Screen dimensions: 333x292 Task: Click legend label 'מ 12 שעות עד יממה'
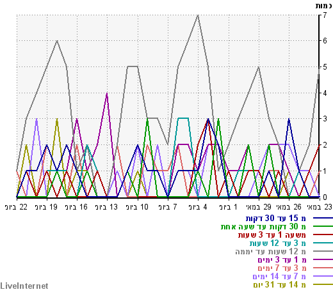pos(271,252)
